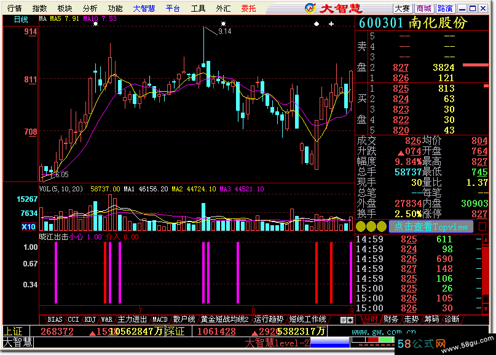Click the first yellow circle indicator

tap(361, 226)
